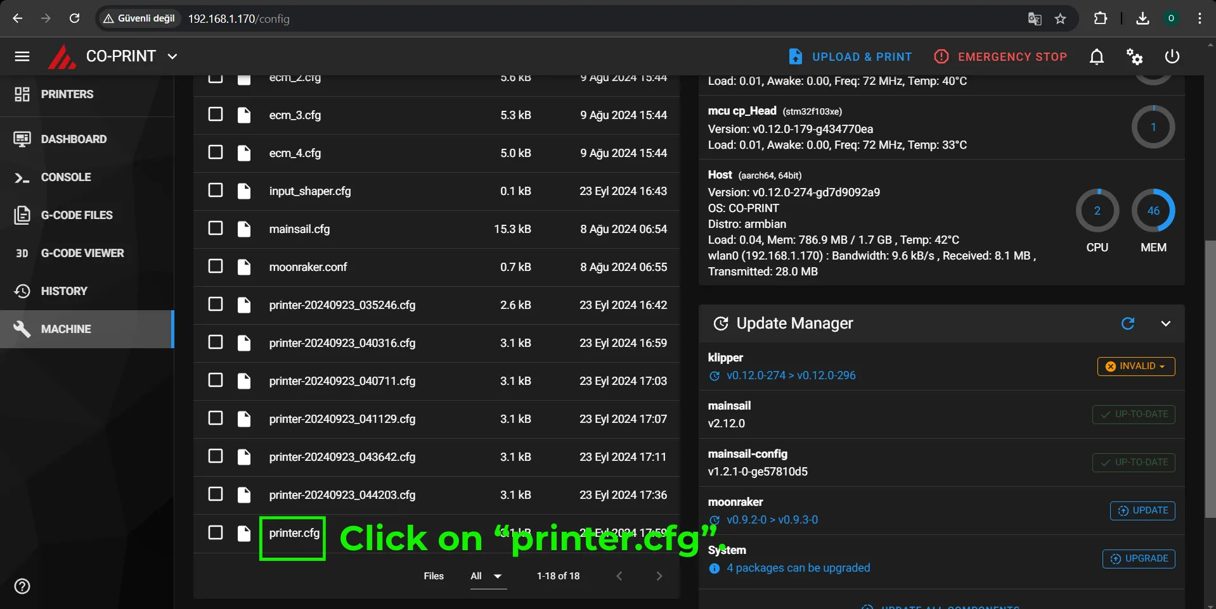Open G-Code Files in the sidebar
This screenshot has height=609, width=1216.
[87, 215]
